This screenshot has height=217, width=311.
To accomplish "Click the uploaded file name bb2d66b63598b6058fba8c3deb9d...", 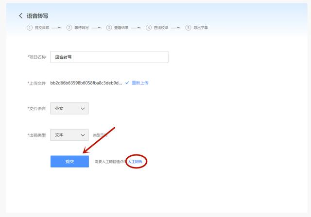I will click(x=86, y=83).
